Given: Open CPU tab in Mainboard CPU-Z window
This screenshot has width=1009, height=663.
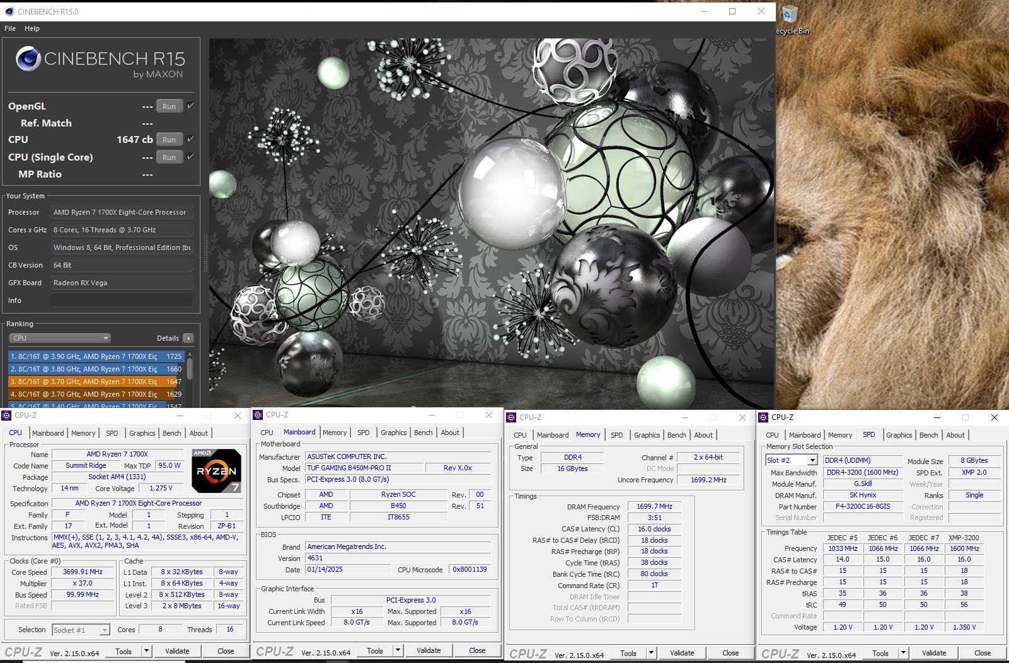Looking at the screenshot, I should coord(267,433).
